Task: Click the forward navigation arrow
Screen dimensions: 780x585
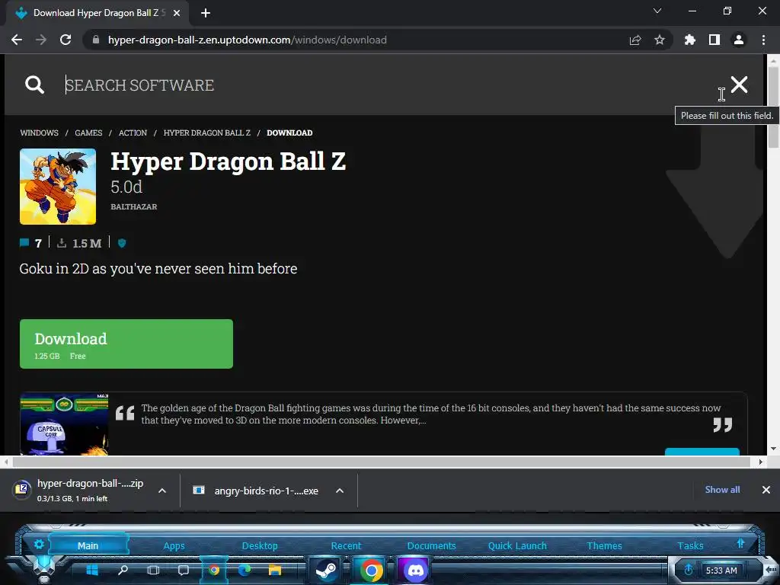Action: [41, 40]
